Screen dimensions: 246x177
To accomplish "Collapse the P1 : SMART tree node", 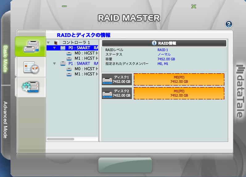I will 55,63.
